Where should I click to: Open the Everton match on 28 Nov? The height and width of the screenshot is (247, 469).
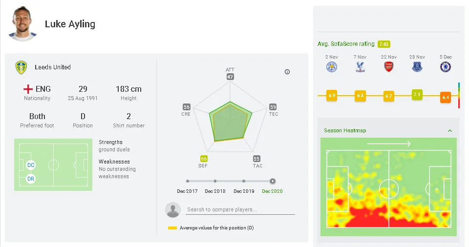[417, 67]
